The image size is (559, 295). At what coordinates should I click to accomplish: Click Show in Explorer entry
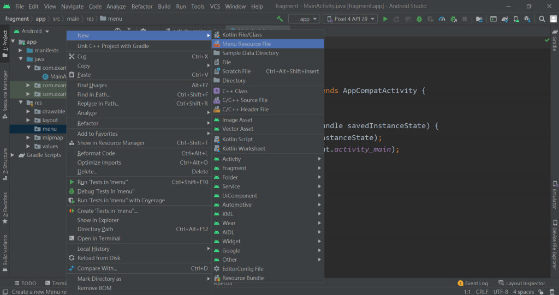139,220
